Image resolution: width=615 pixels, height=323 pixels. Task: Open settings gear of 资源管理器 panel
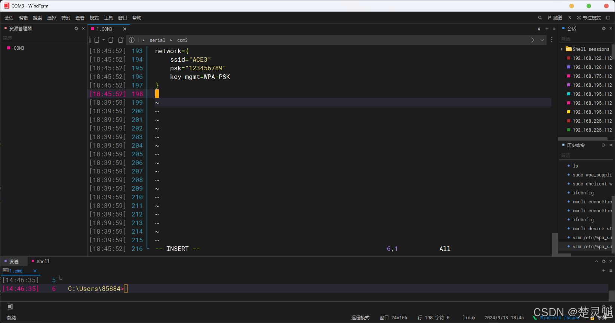pos(76,28)
